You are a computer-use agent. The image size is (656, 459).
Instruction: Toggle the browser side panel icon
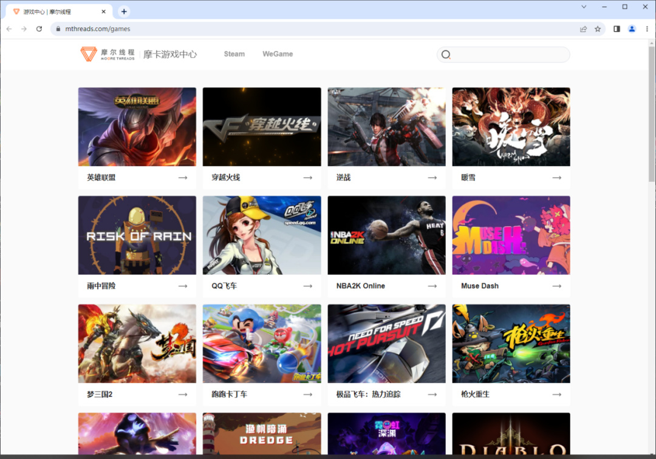click(x=617, y=29)
